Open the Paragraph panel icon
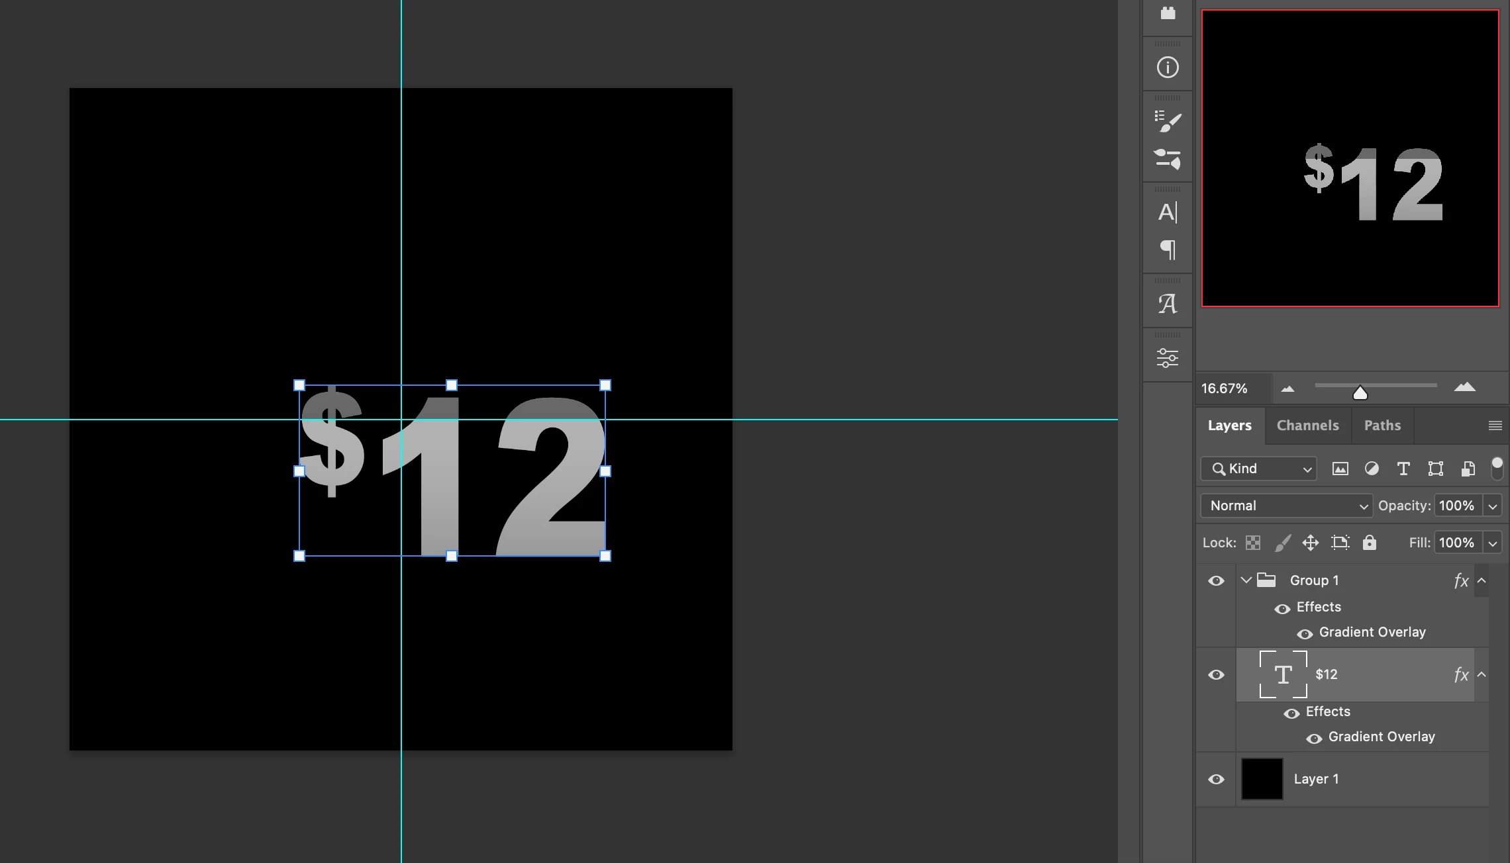 (1168, 250)
